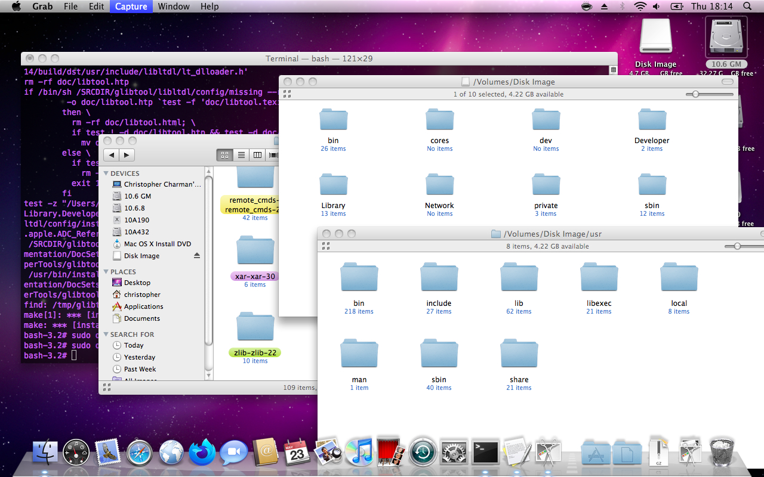Open the Trash in the Dock
Screen dimensions: 764x477
(721, 453)
